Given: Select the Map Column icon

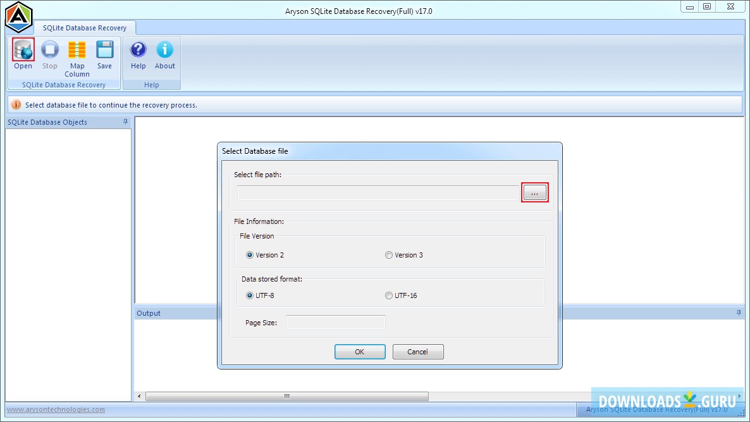Looking at the screenshot, I should [77, 51].
